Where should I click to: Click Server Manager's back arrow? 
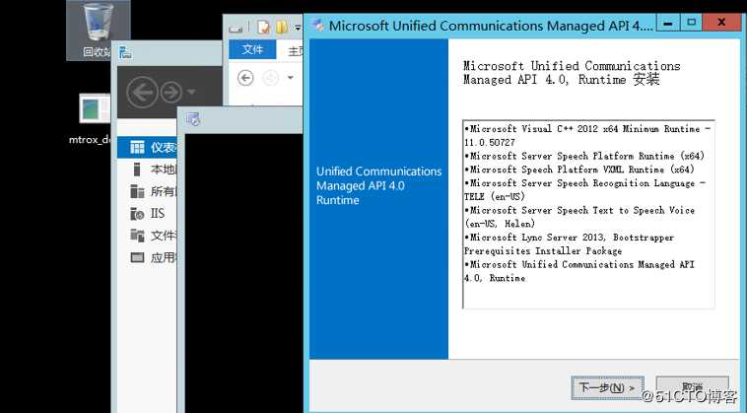pyautogui.click(x=142, y=93)
